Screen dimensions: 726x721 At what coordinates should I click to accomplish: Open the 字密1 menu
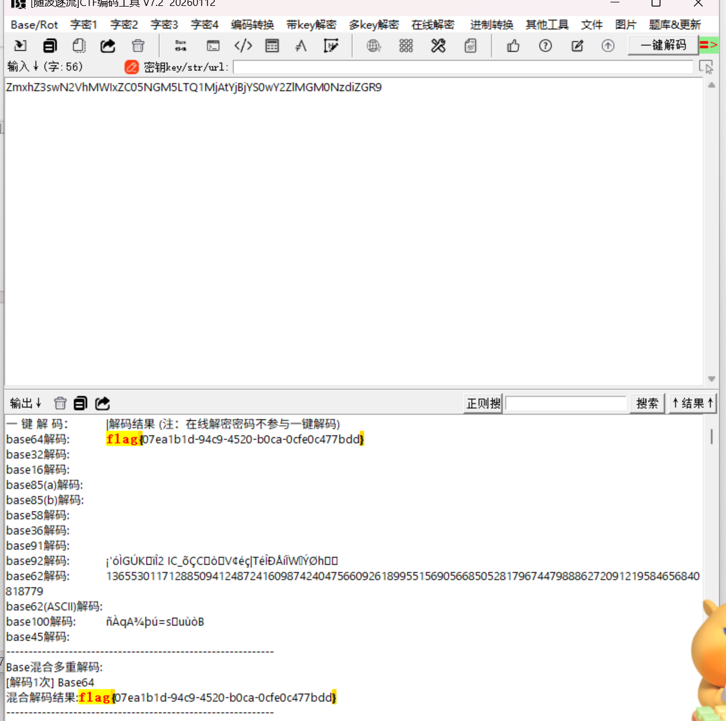[83, 25]
